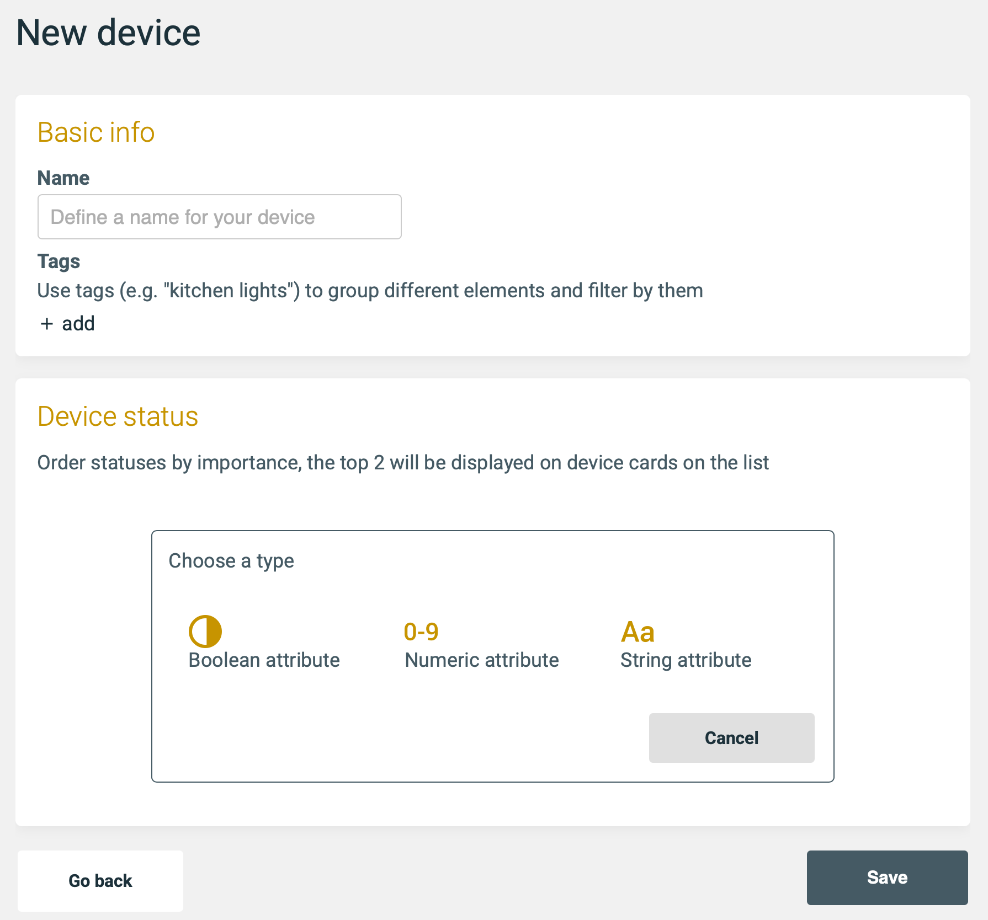The image size is (988, 920).
Task: Click the Name field label
Action: 63,178
